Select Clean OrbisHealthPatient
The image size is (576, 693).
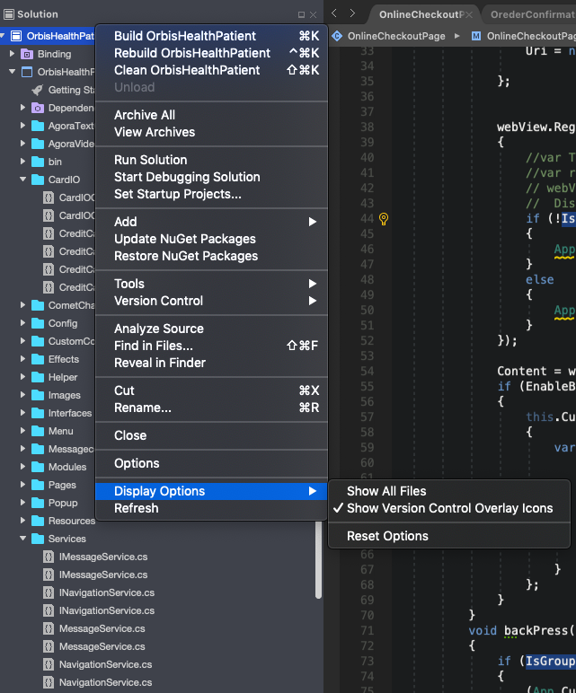(211, 70)
